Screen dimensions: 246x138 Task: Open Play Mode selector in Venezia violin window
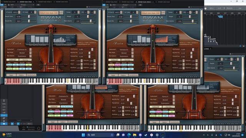pos(132,53)
